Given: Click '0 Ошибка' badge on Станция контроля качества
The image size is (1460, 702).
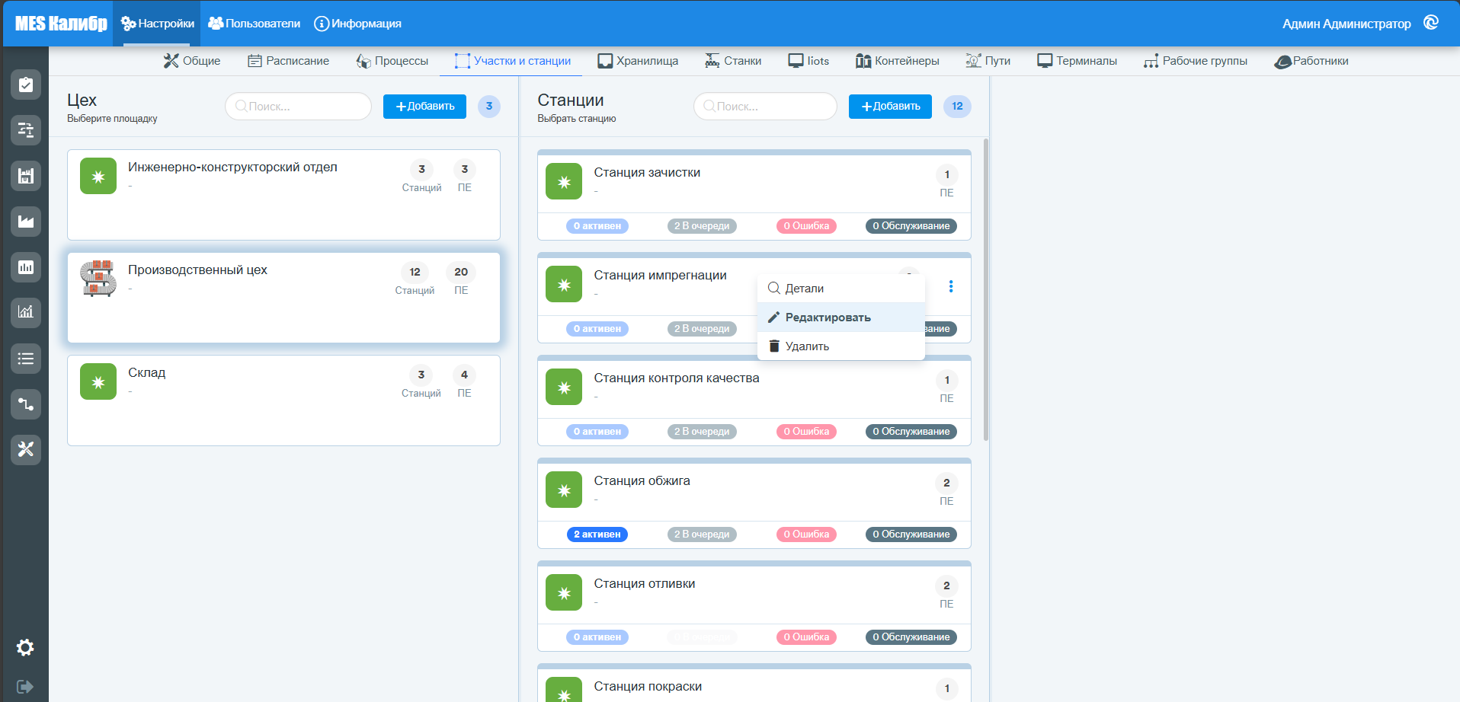Looking at the screenshot, I should click(806, 432).
